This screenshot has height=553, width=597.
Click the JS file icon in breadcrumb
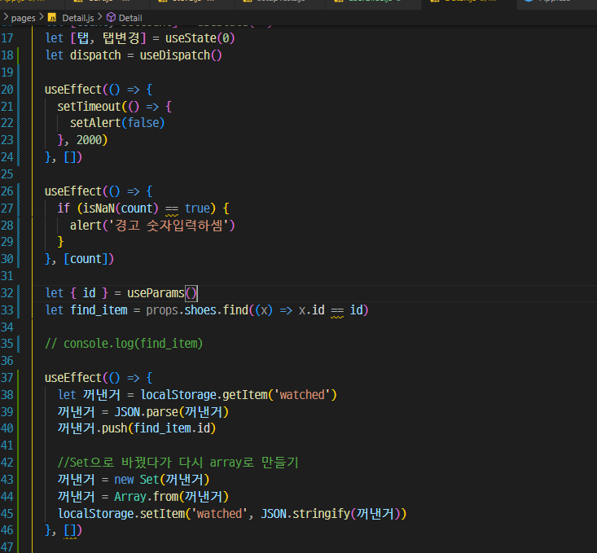tap(52, 18)
